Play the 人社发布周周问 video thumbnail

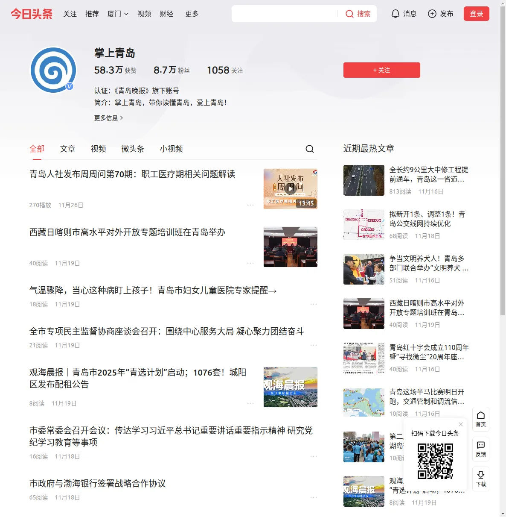291,189
